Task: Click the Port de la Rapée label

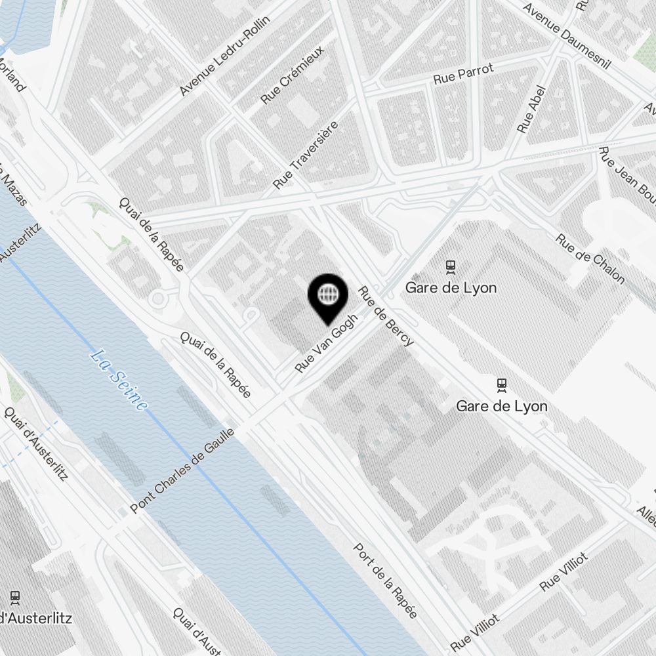Action: point(385,581)
